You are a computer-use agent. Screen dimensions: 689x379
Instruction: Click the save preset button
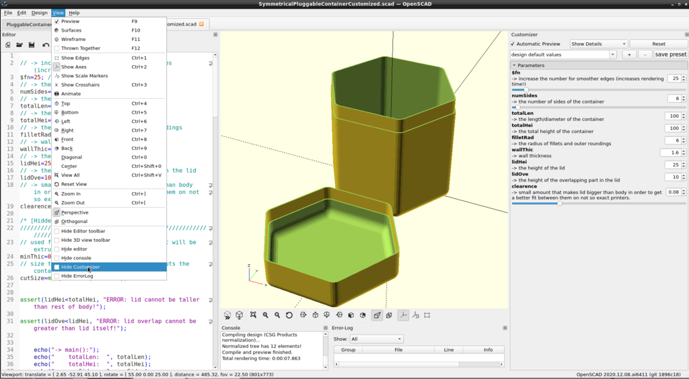tap(671, 54)
